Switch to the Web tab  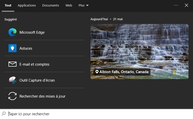pos(69,5)
